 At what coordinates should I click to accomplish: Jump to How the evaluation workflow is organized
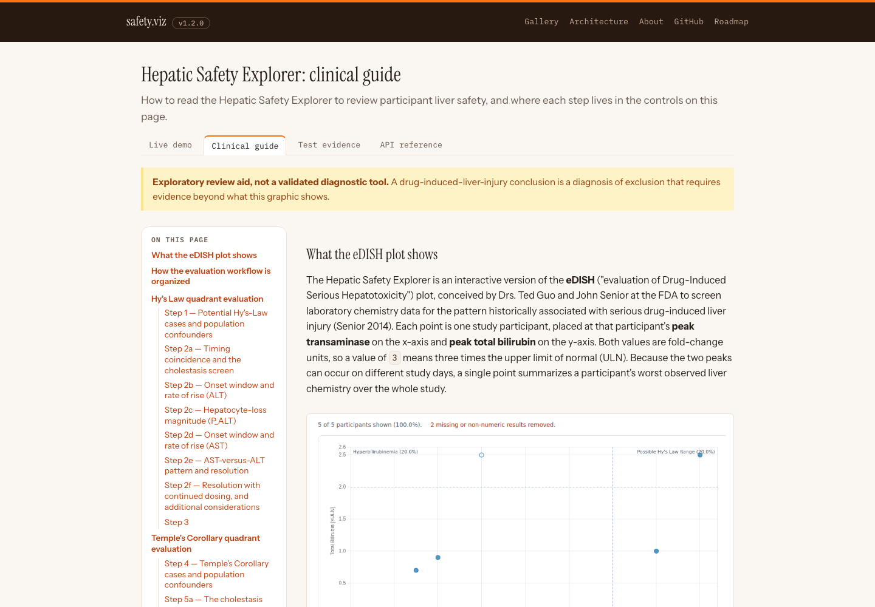(211, 276)
